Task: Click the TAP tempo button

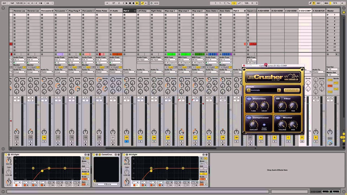Action: coord(12,3)
